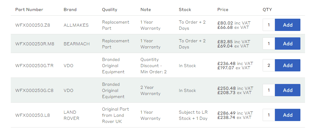321x133 pixels.
Task: Click part number WFX000250G.TR
Action: (34, 66)
